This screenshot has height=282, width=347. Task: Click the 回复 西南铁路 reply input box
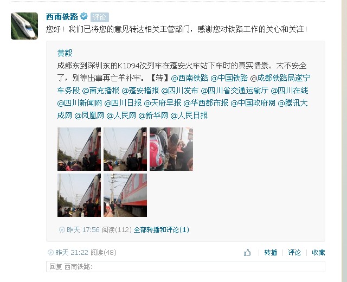185,266
